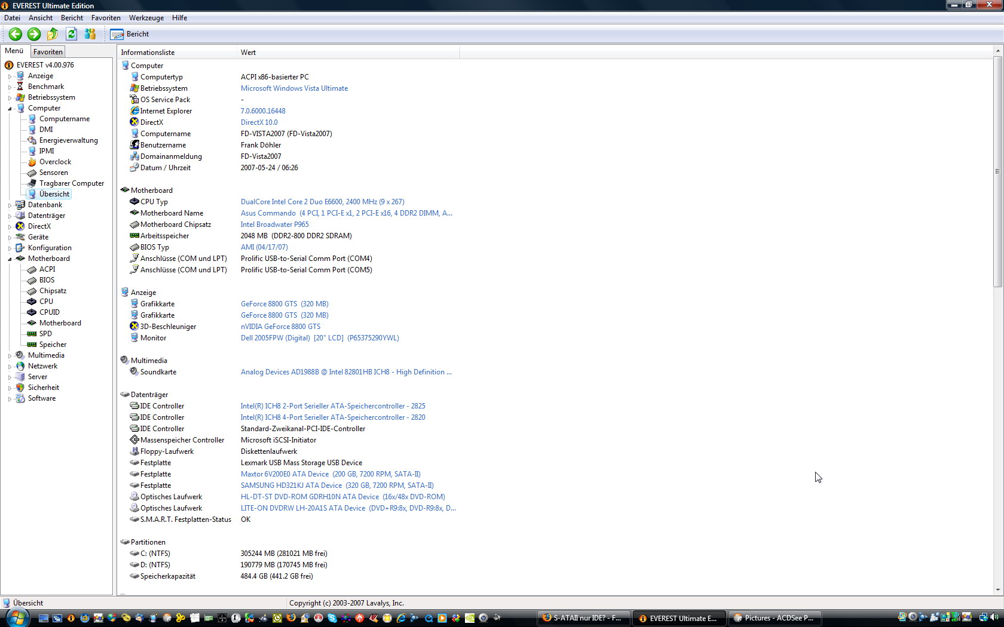
Task: Select the Sicherheit shield icon
Action: [20, 388]
